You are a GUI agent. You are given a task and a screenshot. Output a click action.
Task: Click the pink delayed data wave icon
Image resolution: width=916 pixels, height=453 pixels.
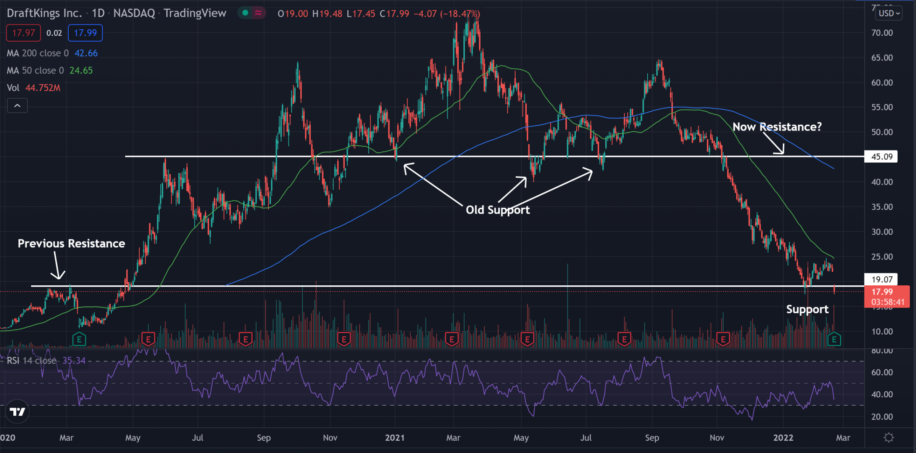[258, 13]
